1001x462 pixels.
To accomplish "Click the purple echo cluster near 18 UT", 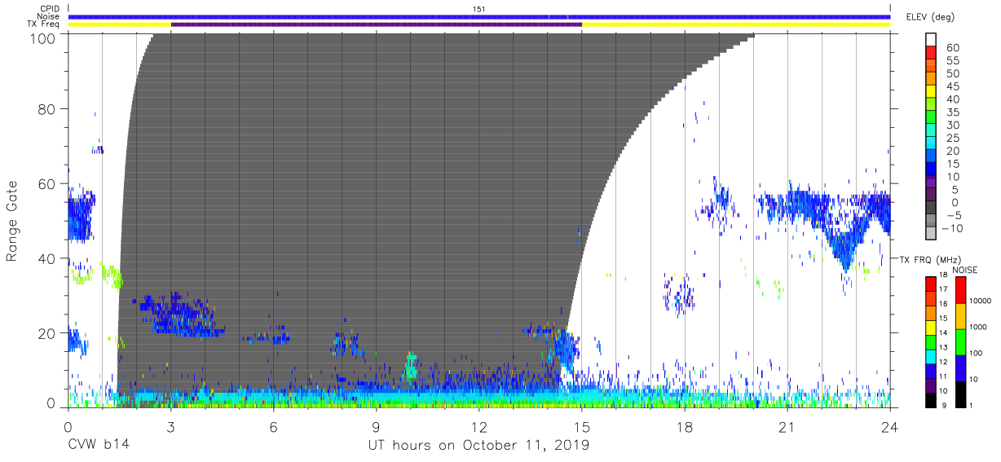I will pyautogui.click(x=679, y=295).
